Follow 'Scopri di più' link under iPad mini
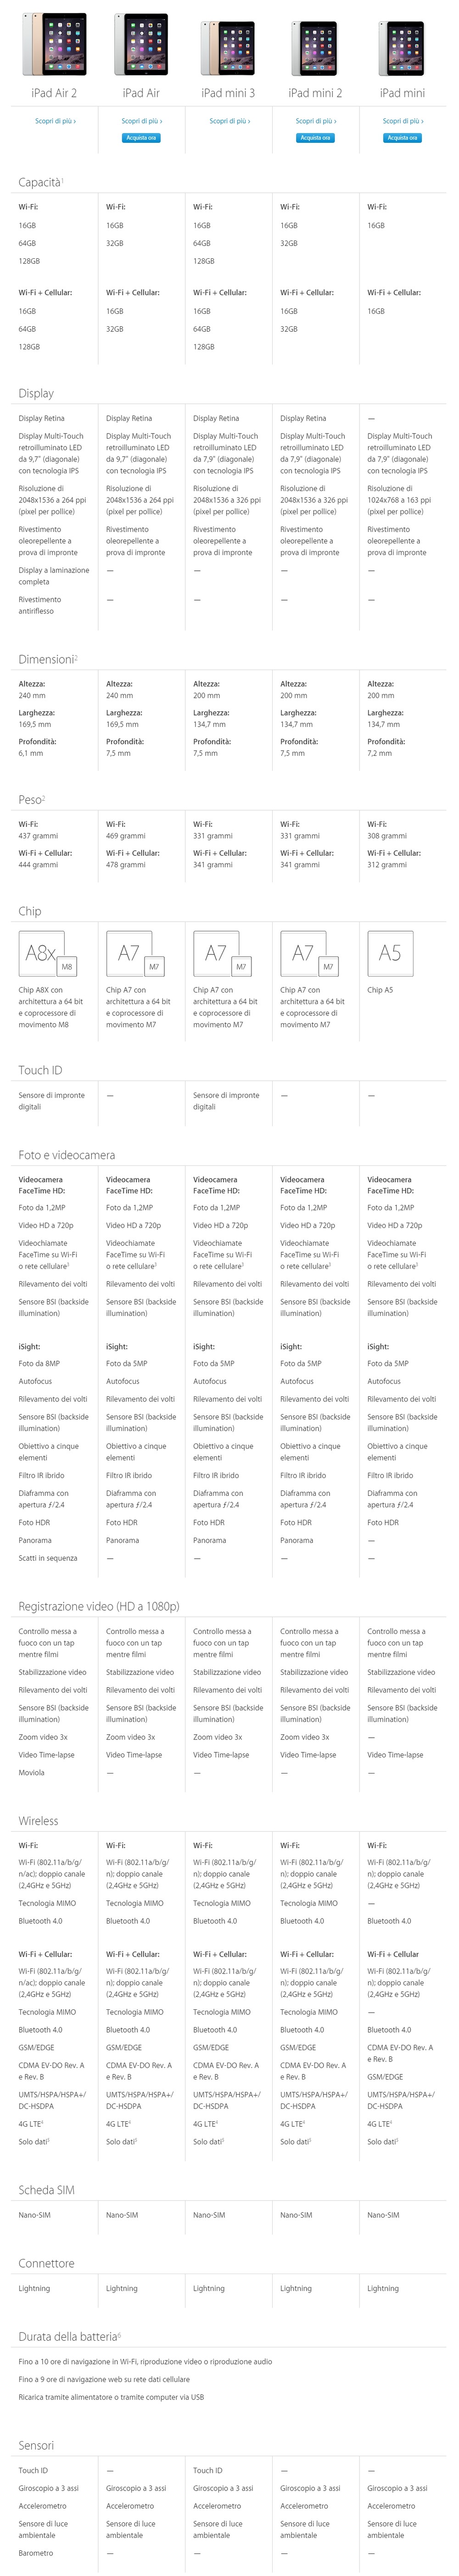Image resolution: width=459 pixels, height=2576 pixels. click(402, 121)
